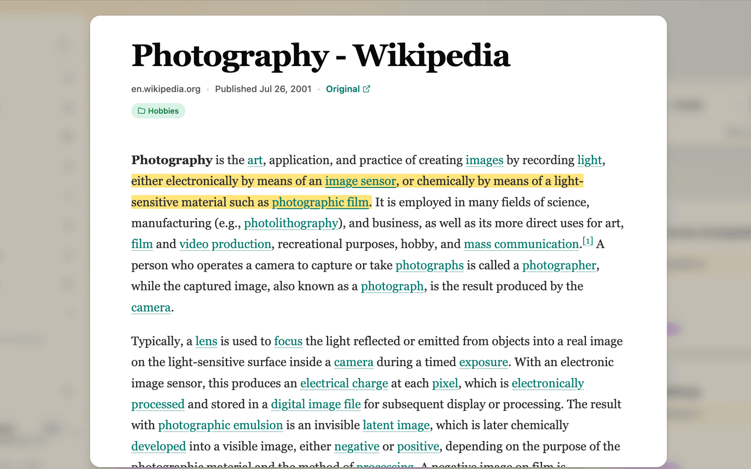Screen dimensions: 751x469
Task: Follow the 'digital image file' link
Action: [316, 404]
